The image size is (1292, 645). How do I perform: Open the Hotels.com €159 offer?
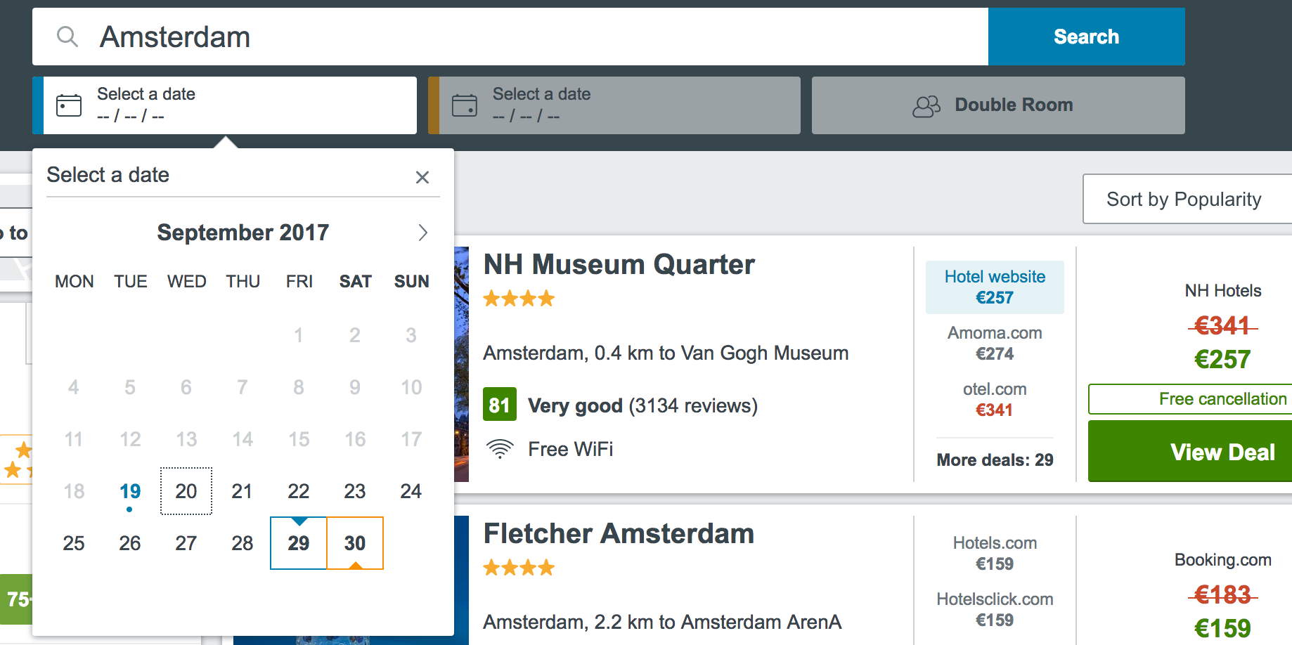pyautogui.click(x=995, y=554)
